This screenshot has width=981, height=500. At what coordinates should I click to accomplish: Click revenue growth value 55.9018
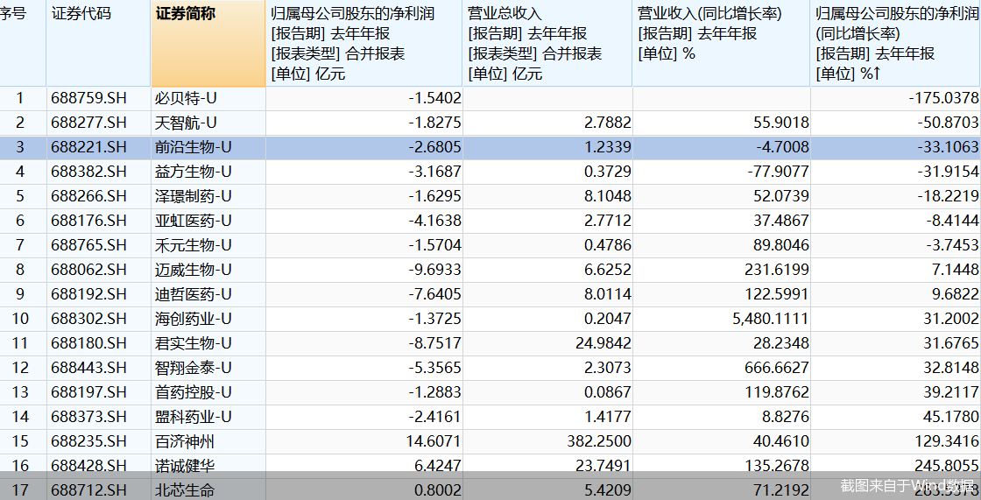pos(780,123)
